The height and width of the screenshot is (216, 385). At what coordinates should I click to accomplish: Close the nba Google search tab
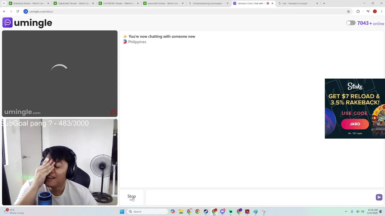click(317, 3)
